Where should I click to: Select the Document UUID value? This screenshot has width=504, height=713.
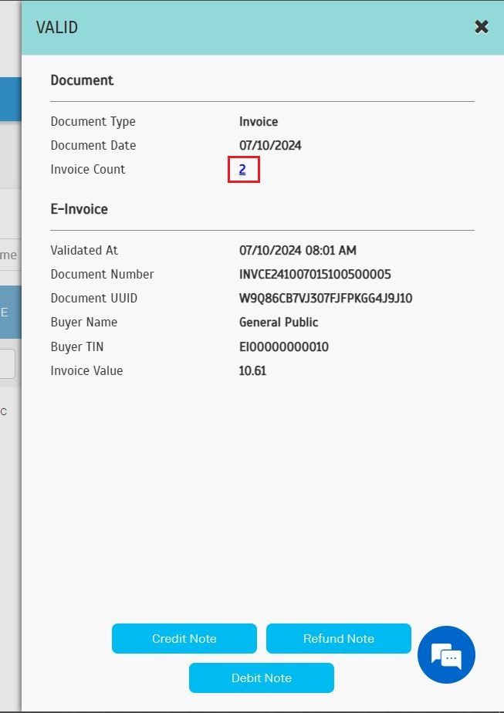325,299
